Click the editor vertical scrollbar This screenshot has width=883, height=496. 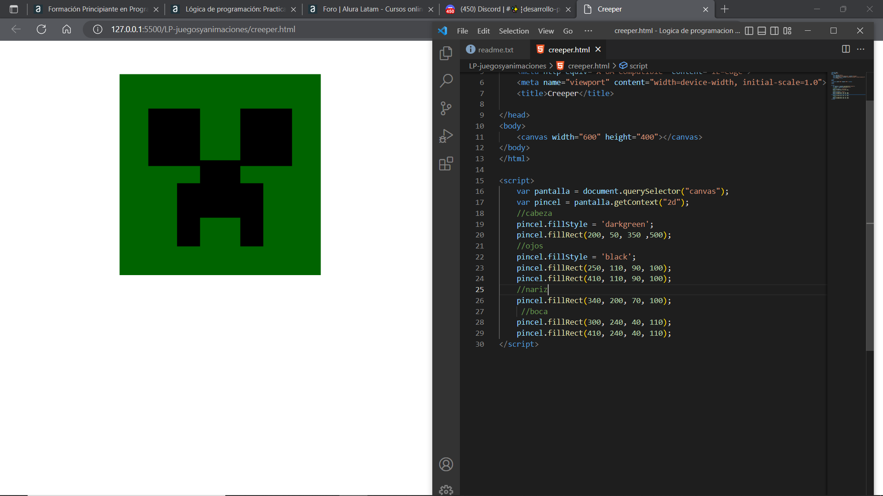(x=870, y=225)
